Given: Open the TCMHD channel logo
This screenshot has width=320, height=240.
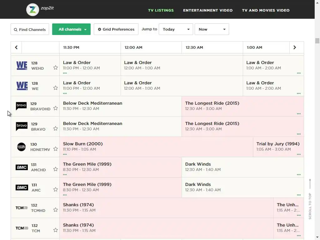Looking at the screenshot, I should click(22, 208).
